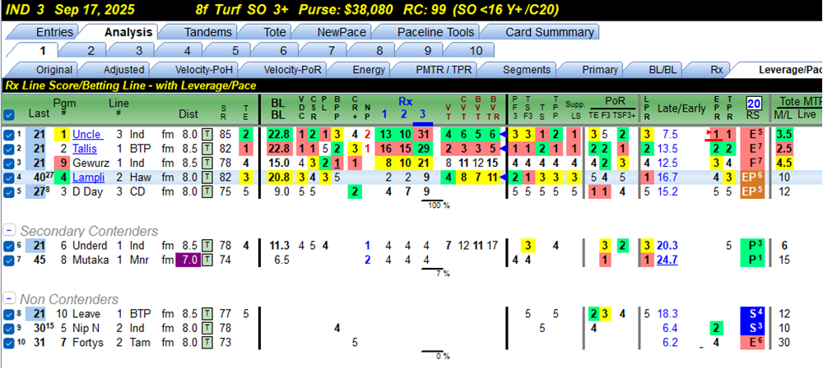The width and height of the screenshot is (823, 369).
Task: Click the turf T icon in D Day row
Action: click(x=208, y=191)
